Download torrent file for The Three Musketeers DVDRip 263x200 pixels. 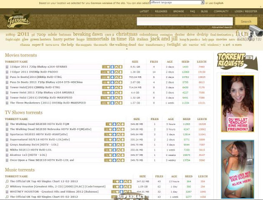click(121, 103)
